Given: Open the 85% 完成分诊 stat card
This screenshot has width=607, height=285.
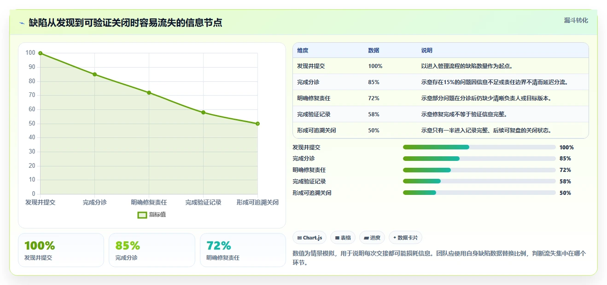Looking at the screenshot, I should point(152,250).
